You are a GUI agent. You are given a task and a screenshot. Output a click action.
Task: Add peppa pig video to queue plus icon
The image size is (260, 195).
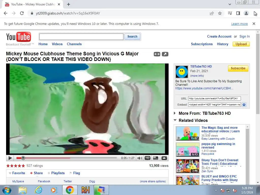(x=178, y=154)
